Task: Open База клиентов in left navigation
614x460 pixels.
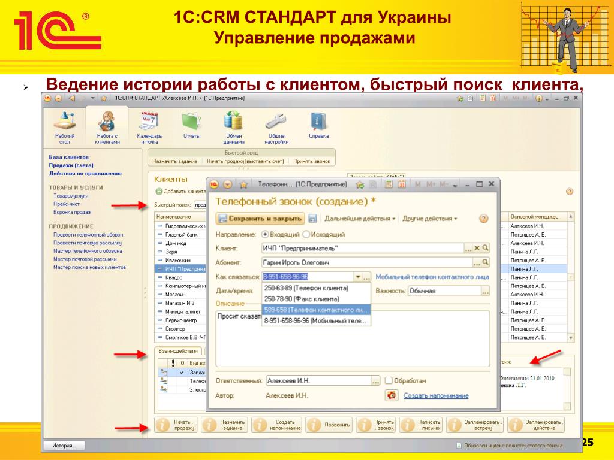Action: (68, 157)
